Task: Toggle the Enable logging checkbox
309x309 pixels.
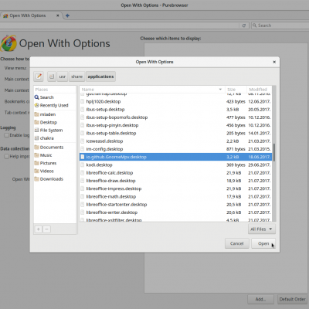Action: click(7, 135)
